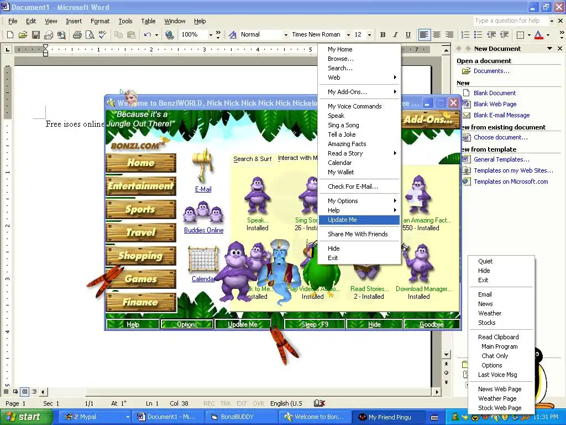Toggle Underline formatting
The width and height of the screenshot is (566, 425).
point(408,35)
